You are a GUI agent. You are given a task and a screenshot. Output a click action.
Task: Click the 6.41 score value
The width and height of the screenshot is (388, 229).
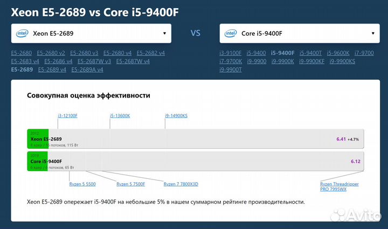[341, 139]
